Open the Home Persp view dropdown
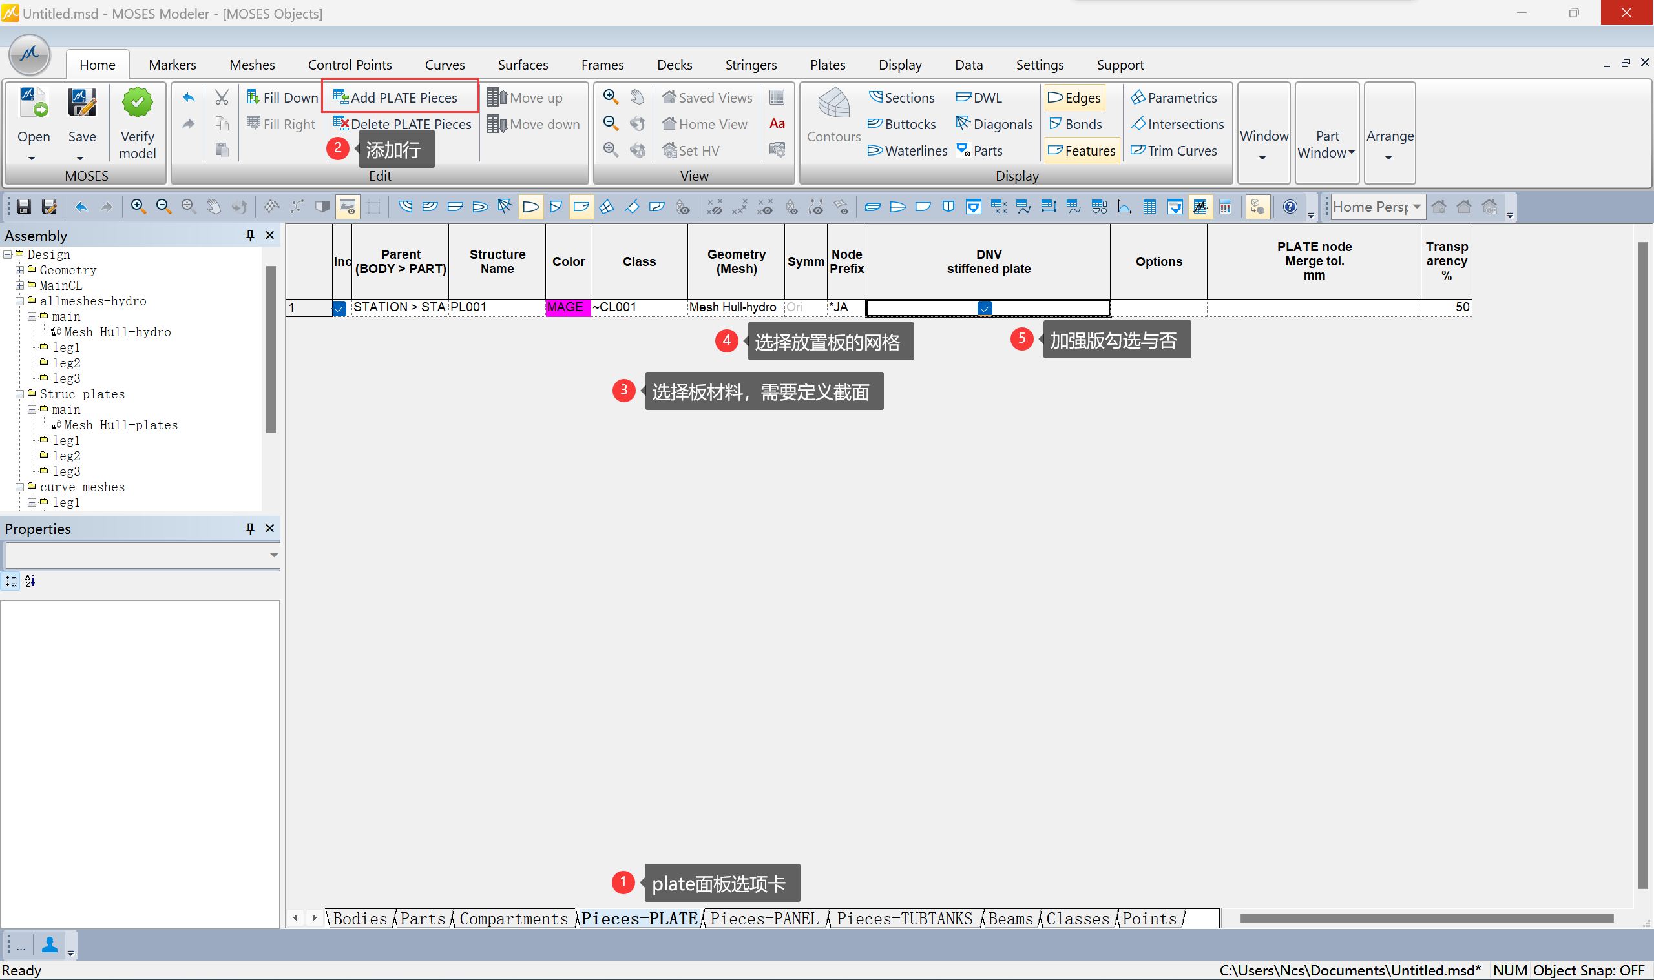Screen dimensions: 1654x980 (x=1416, y=207)
